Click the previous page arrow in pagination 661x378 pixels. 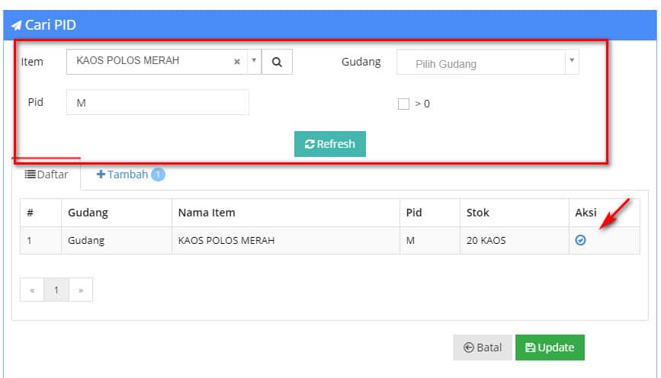coord(32,290)
